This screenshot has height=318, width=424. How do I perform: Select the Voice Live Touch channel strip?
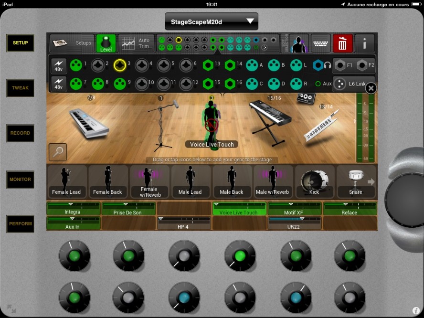tap(239, 209)
